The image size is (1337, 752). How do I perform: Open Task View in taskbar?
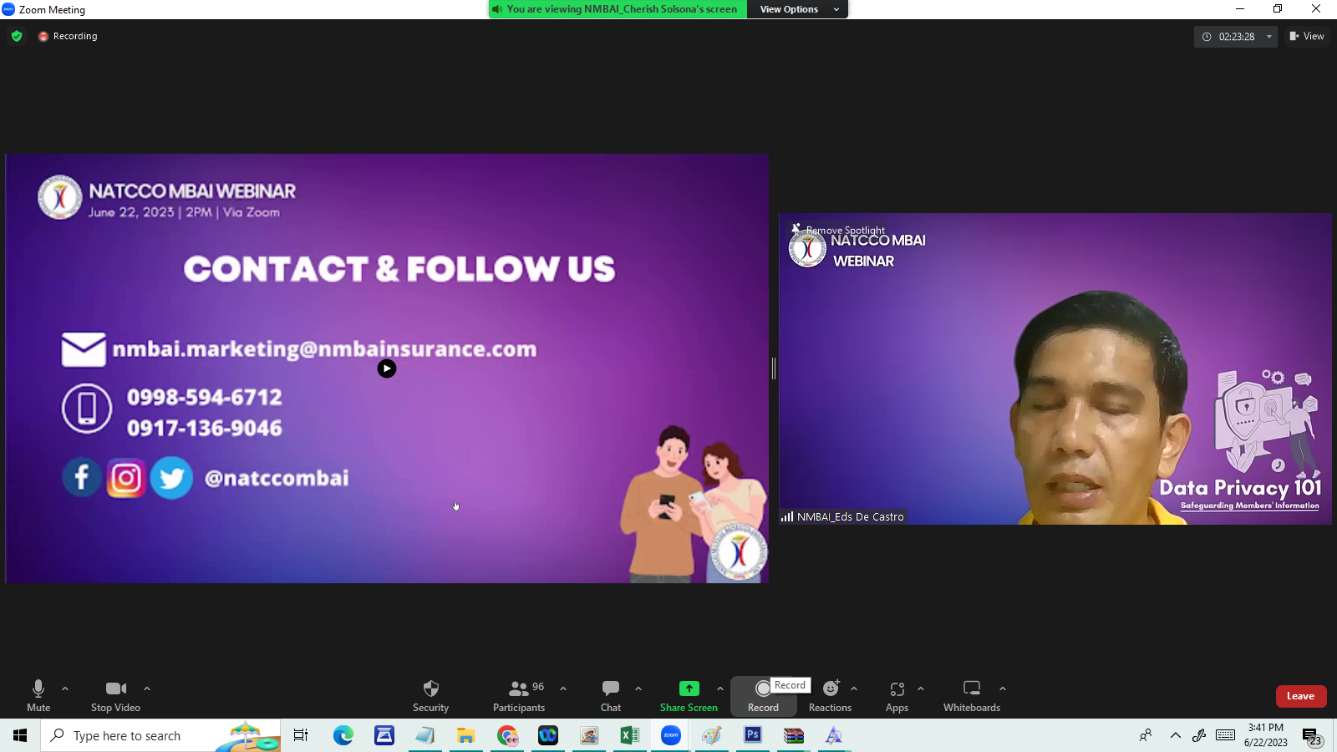pos(301,735)
